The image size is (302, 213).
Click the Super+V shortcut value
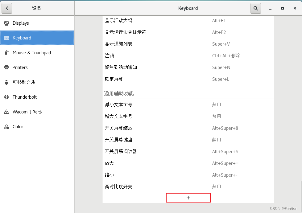tap(221, 44)
